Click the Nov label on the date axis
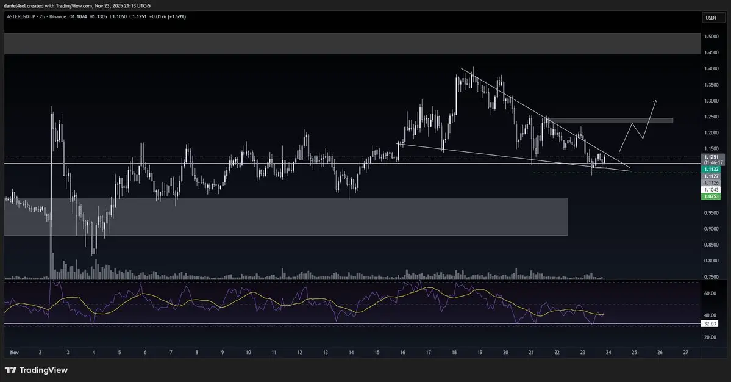Screen dimensions: 731x382 tap(14, 352)
